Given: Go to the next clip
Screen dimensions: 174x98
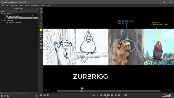Looking at the screenshot, I should 116,95.
